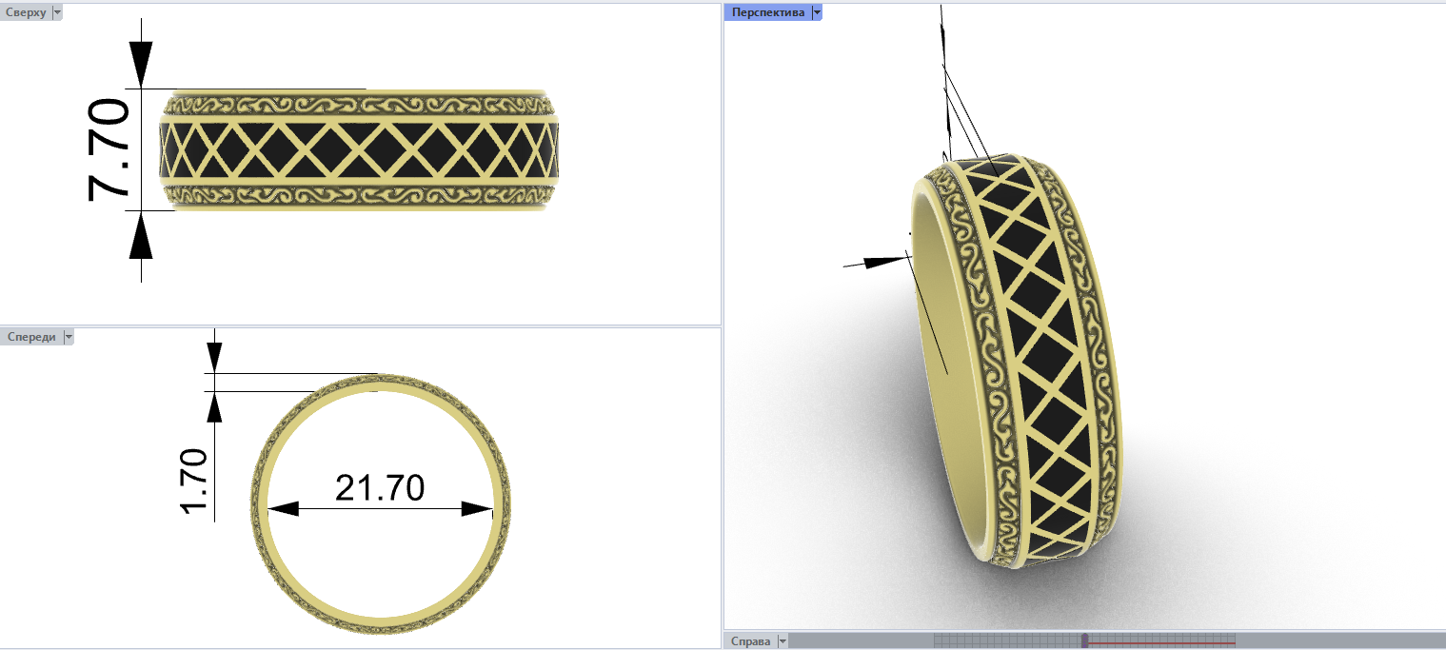1446x650 pixels.
Task: Select the Перспектива viewport title
Action: pyautogui.click(x=767, y=12)
